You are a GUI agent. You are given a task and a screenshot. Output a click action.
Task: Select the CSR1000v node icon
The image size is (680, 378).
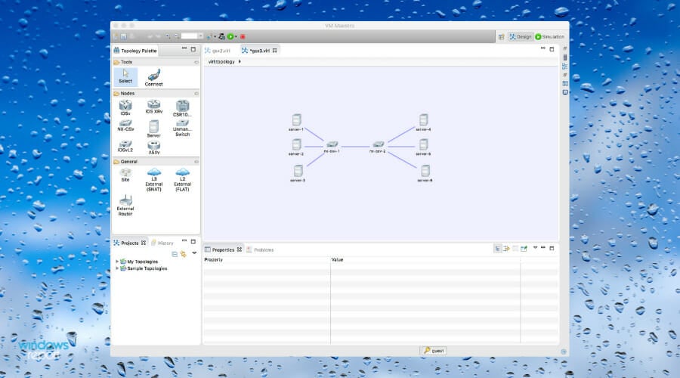pyautogui.click(x=182, y=108)
